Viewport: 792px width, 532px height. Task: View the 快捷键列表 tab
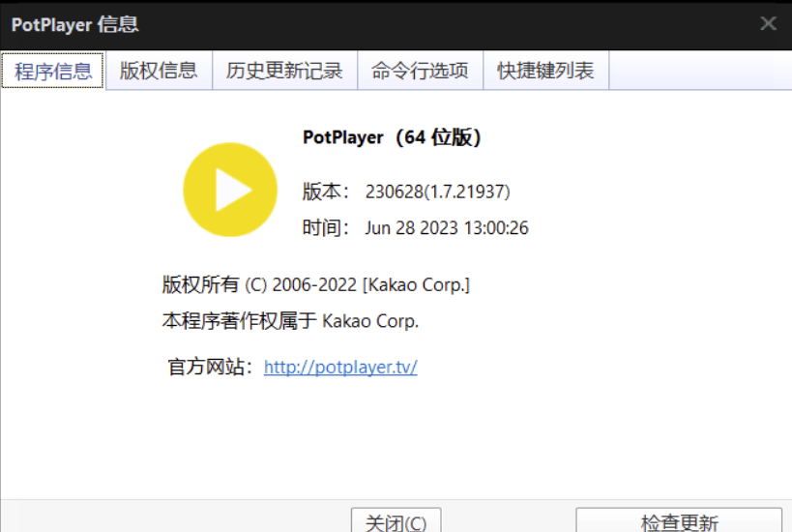[x=545, y=71]
